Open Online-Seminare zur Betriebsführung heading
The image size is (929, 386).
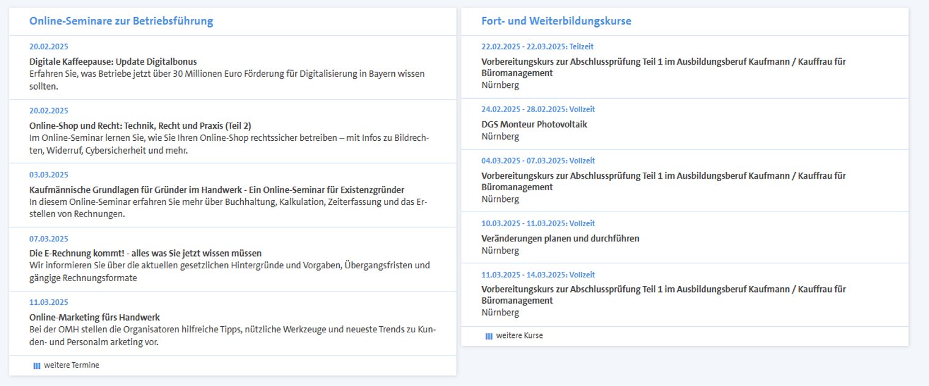(x=121, y=21)
